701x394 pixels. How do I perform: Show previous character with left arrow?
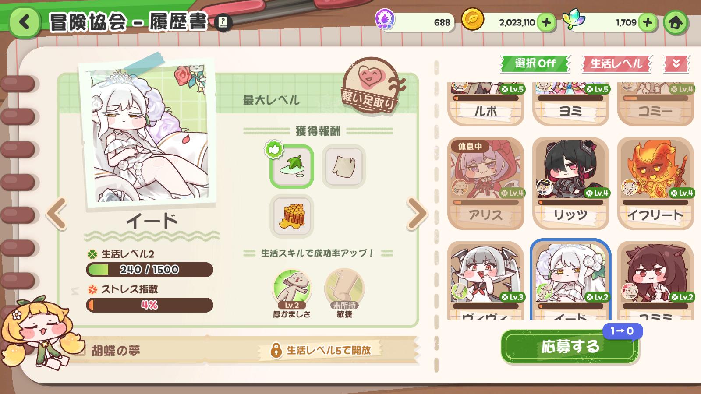[x=57, y=214]
